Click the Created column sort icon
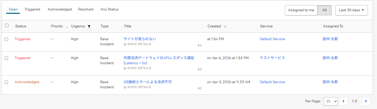The width and height of the screenshot is (377, 109). click(225, 26)
